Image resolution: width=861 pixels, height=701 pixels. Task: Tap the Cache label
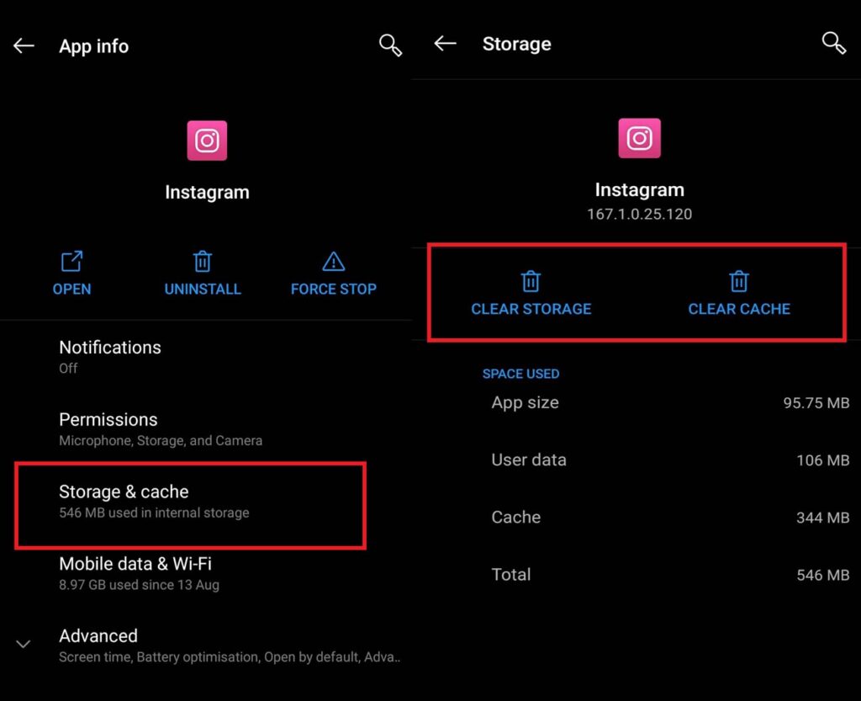tap(515, 517)
